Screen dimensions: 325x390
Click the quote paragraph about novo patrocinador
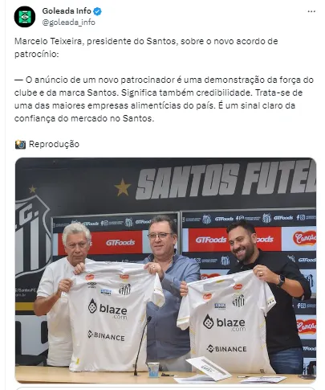(164, 99)
